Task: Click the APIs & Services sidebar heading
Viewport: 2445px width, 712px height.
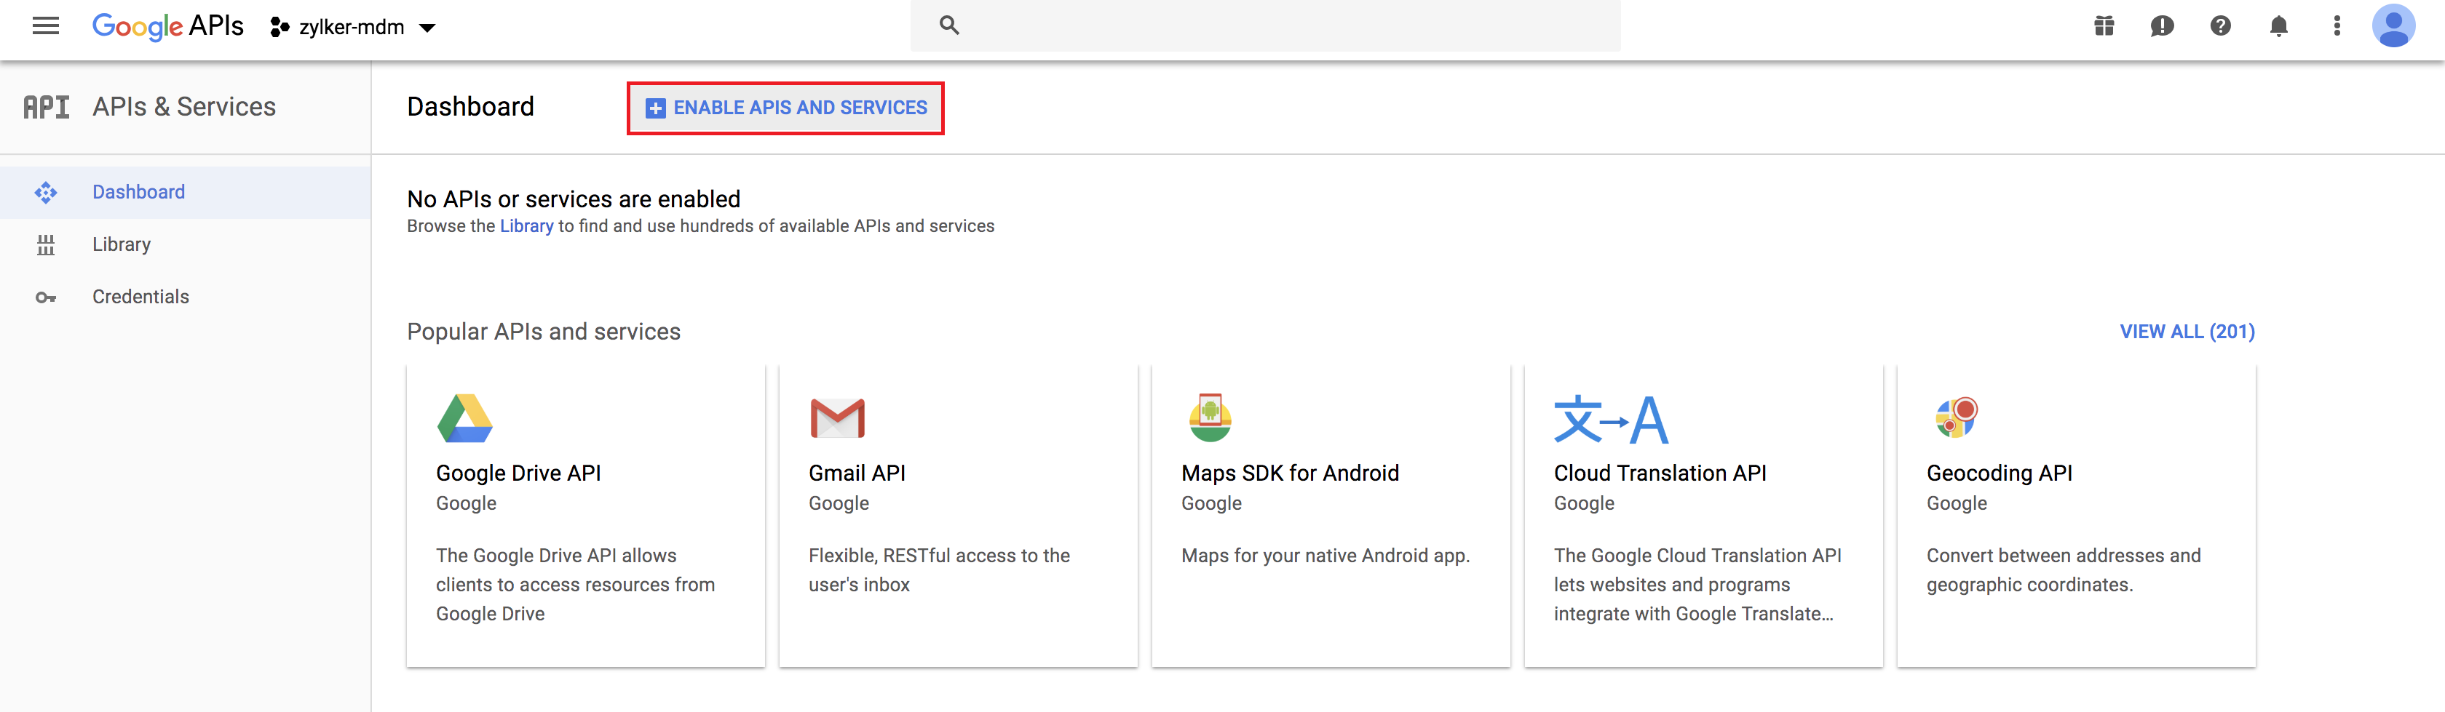Action: tap(184, 107)
